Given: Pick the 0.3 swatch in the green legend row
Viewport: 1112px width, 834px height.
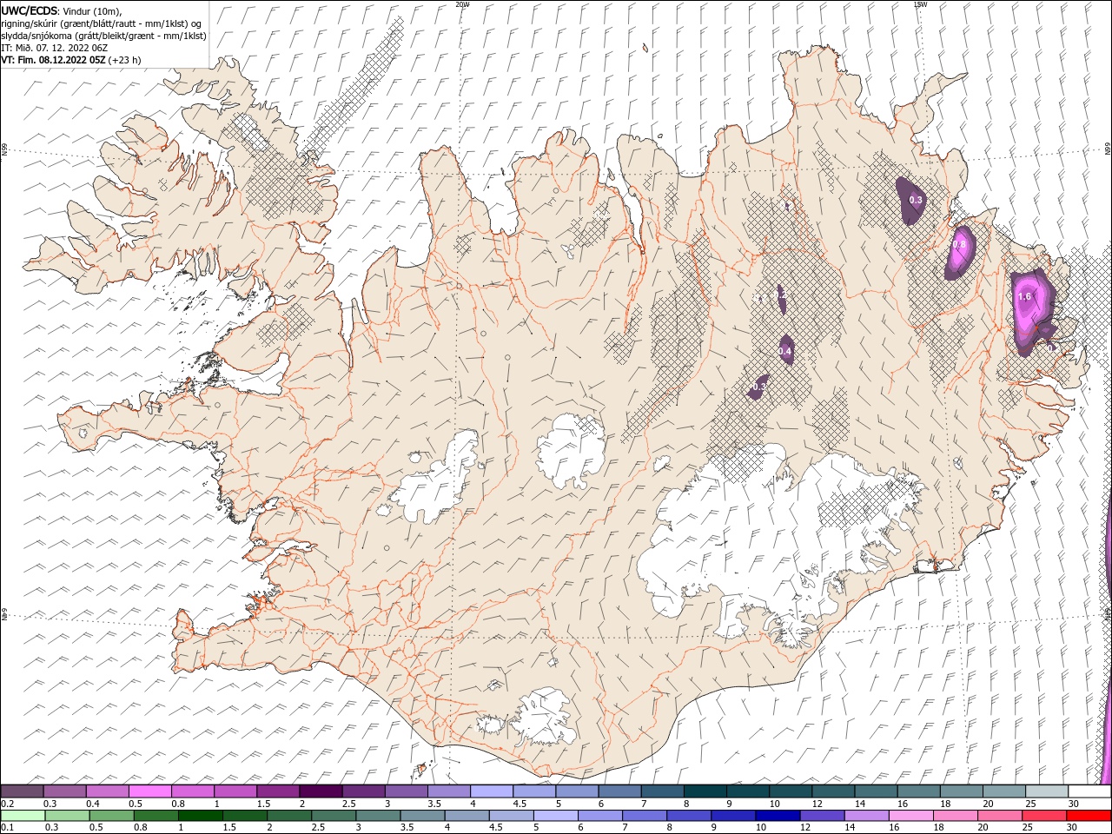Looking at the screenshot, I should (67, 816).
